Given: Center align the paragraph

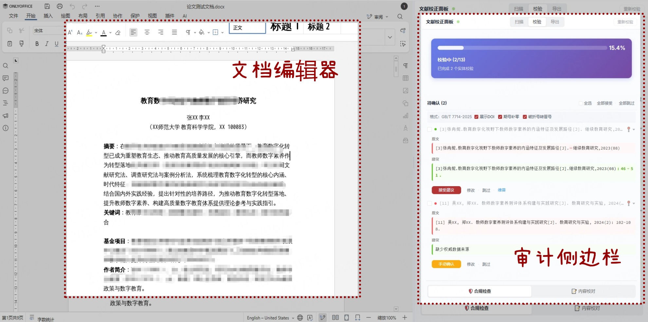Looking at the screenshot, I should pos(147,32).
